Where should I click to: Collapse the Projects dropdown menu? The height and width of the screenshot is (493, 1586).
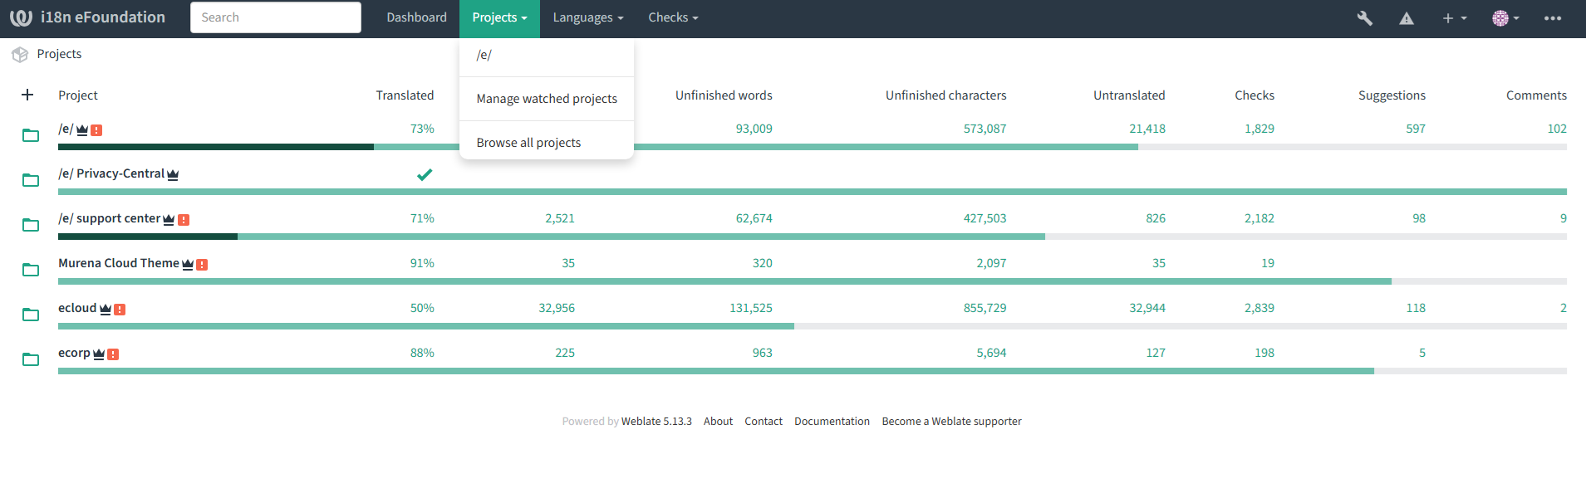499,18
